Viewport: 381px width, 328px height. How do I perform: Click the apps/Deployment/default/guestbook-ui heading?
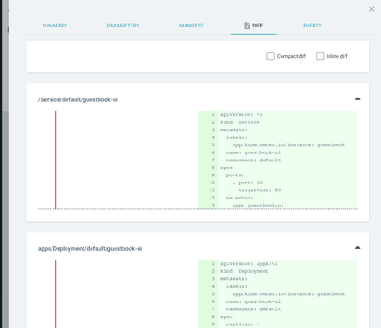point(90,249)
